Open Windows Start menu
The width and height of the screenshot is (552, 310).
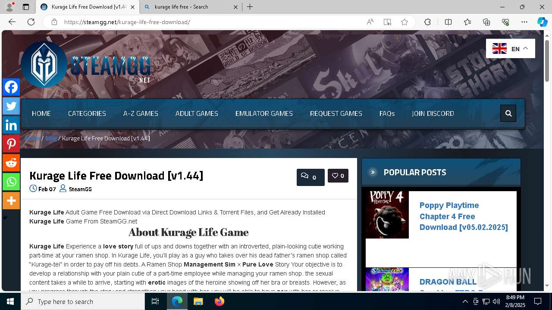10,301
